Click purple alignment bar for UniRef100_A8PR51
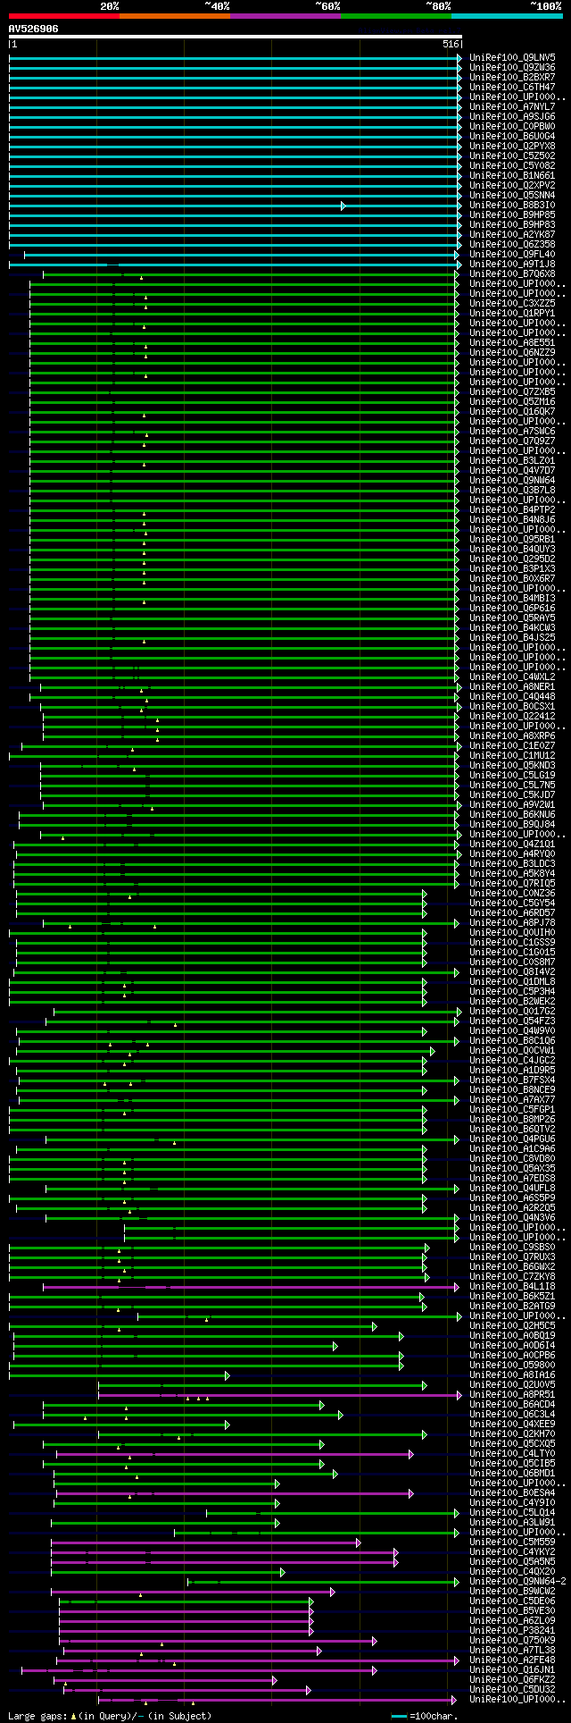Viewport: 571px width, 1723px height. click(280, 1395)
